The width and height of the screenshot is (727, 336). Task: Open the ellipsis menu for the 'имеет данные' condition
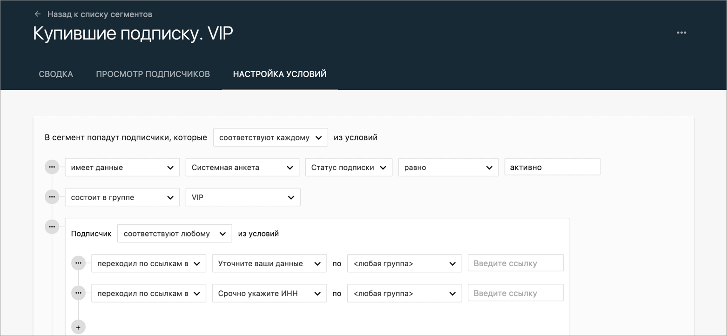pyautogui.click(x=52, y=167)
